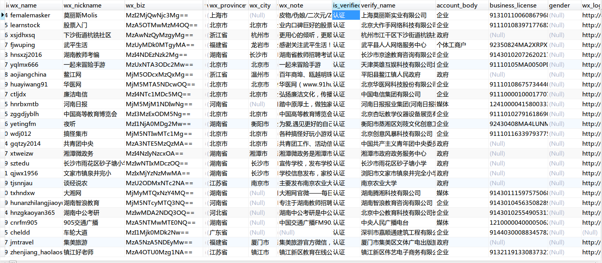This screenshot has width=602, height=263.
Task: Select the zggdjyblh wx_name cell
Action: coord(35,114)
